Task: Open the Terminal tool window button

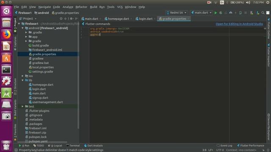Action: 73,146
